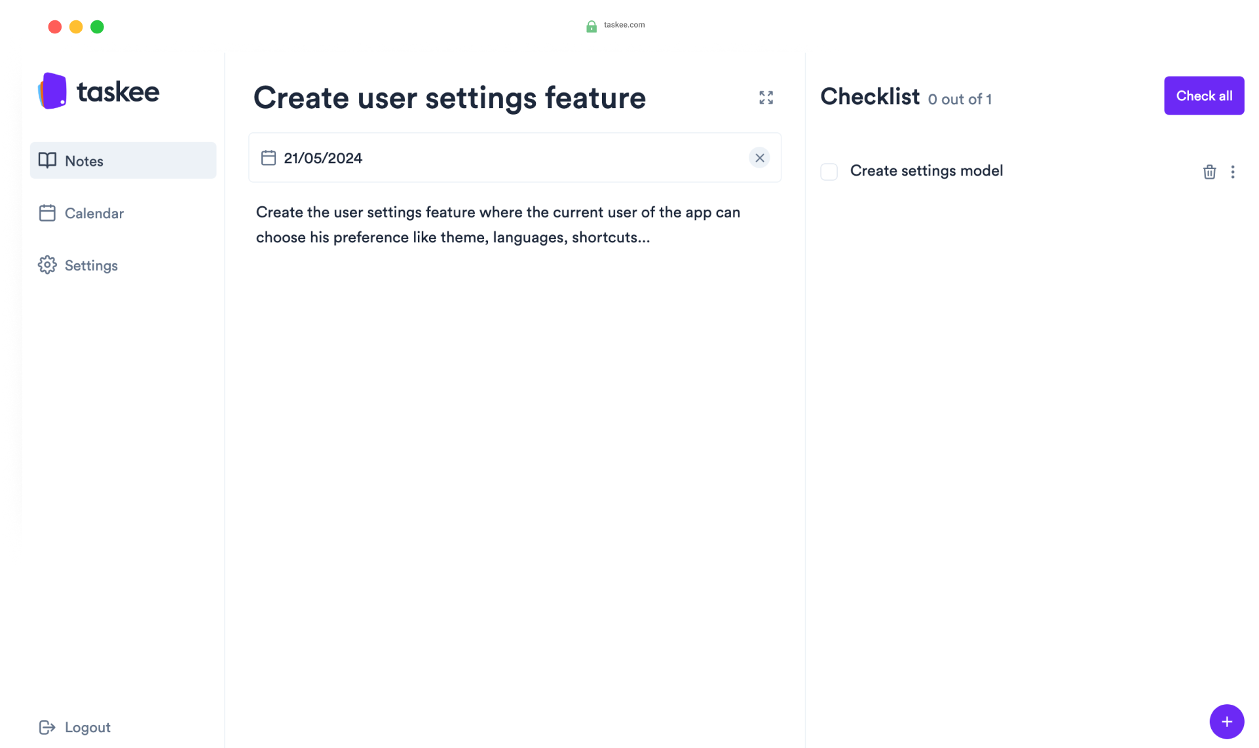This screenshot has width=1259, height=748.
Task: Click the note title text
Action: click(449, 98)
